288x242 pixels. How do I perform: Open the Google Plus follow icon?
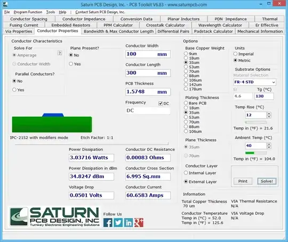pos(139,222)
